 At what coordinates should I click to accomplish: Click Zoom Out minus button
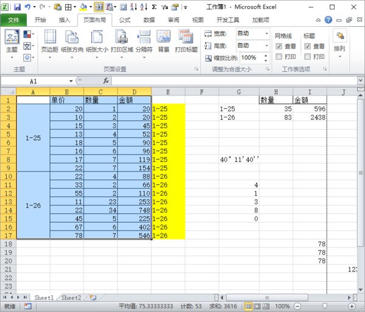pyautogui.click(x=297, y=306)
